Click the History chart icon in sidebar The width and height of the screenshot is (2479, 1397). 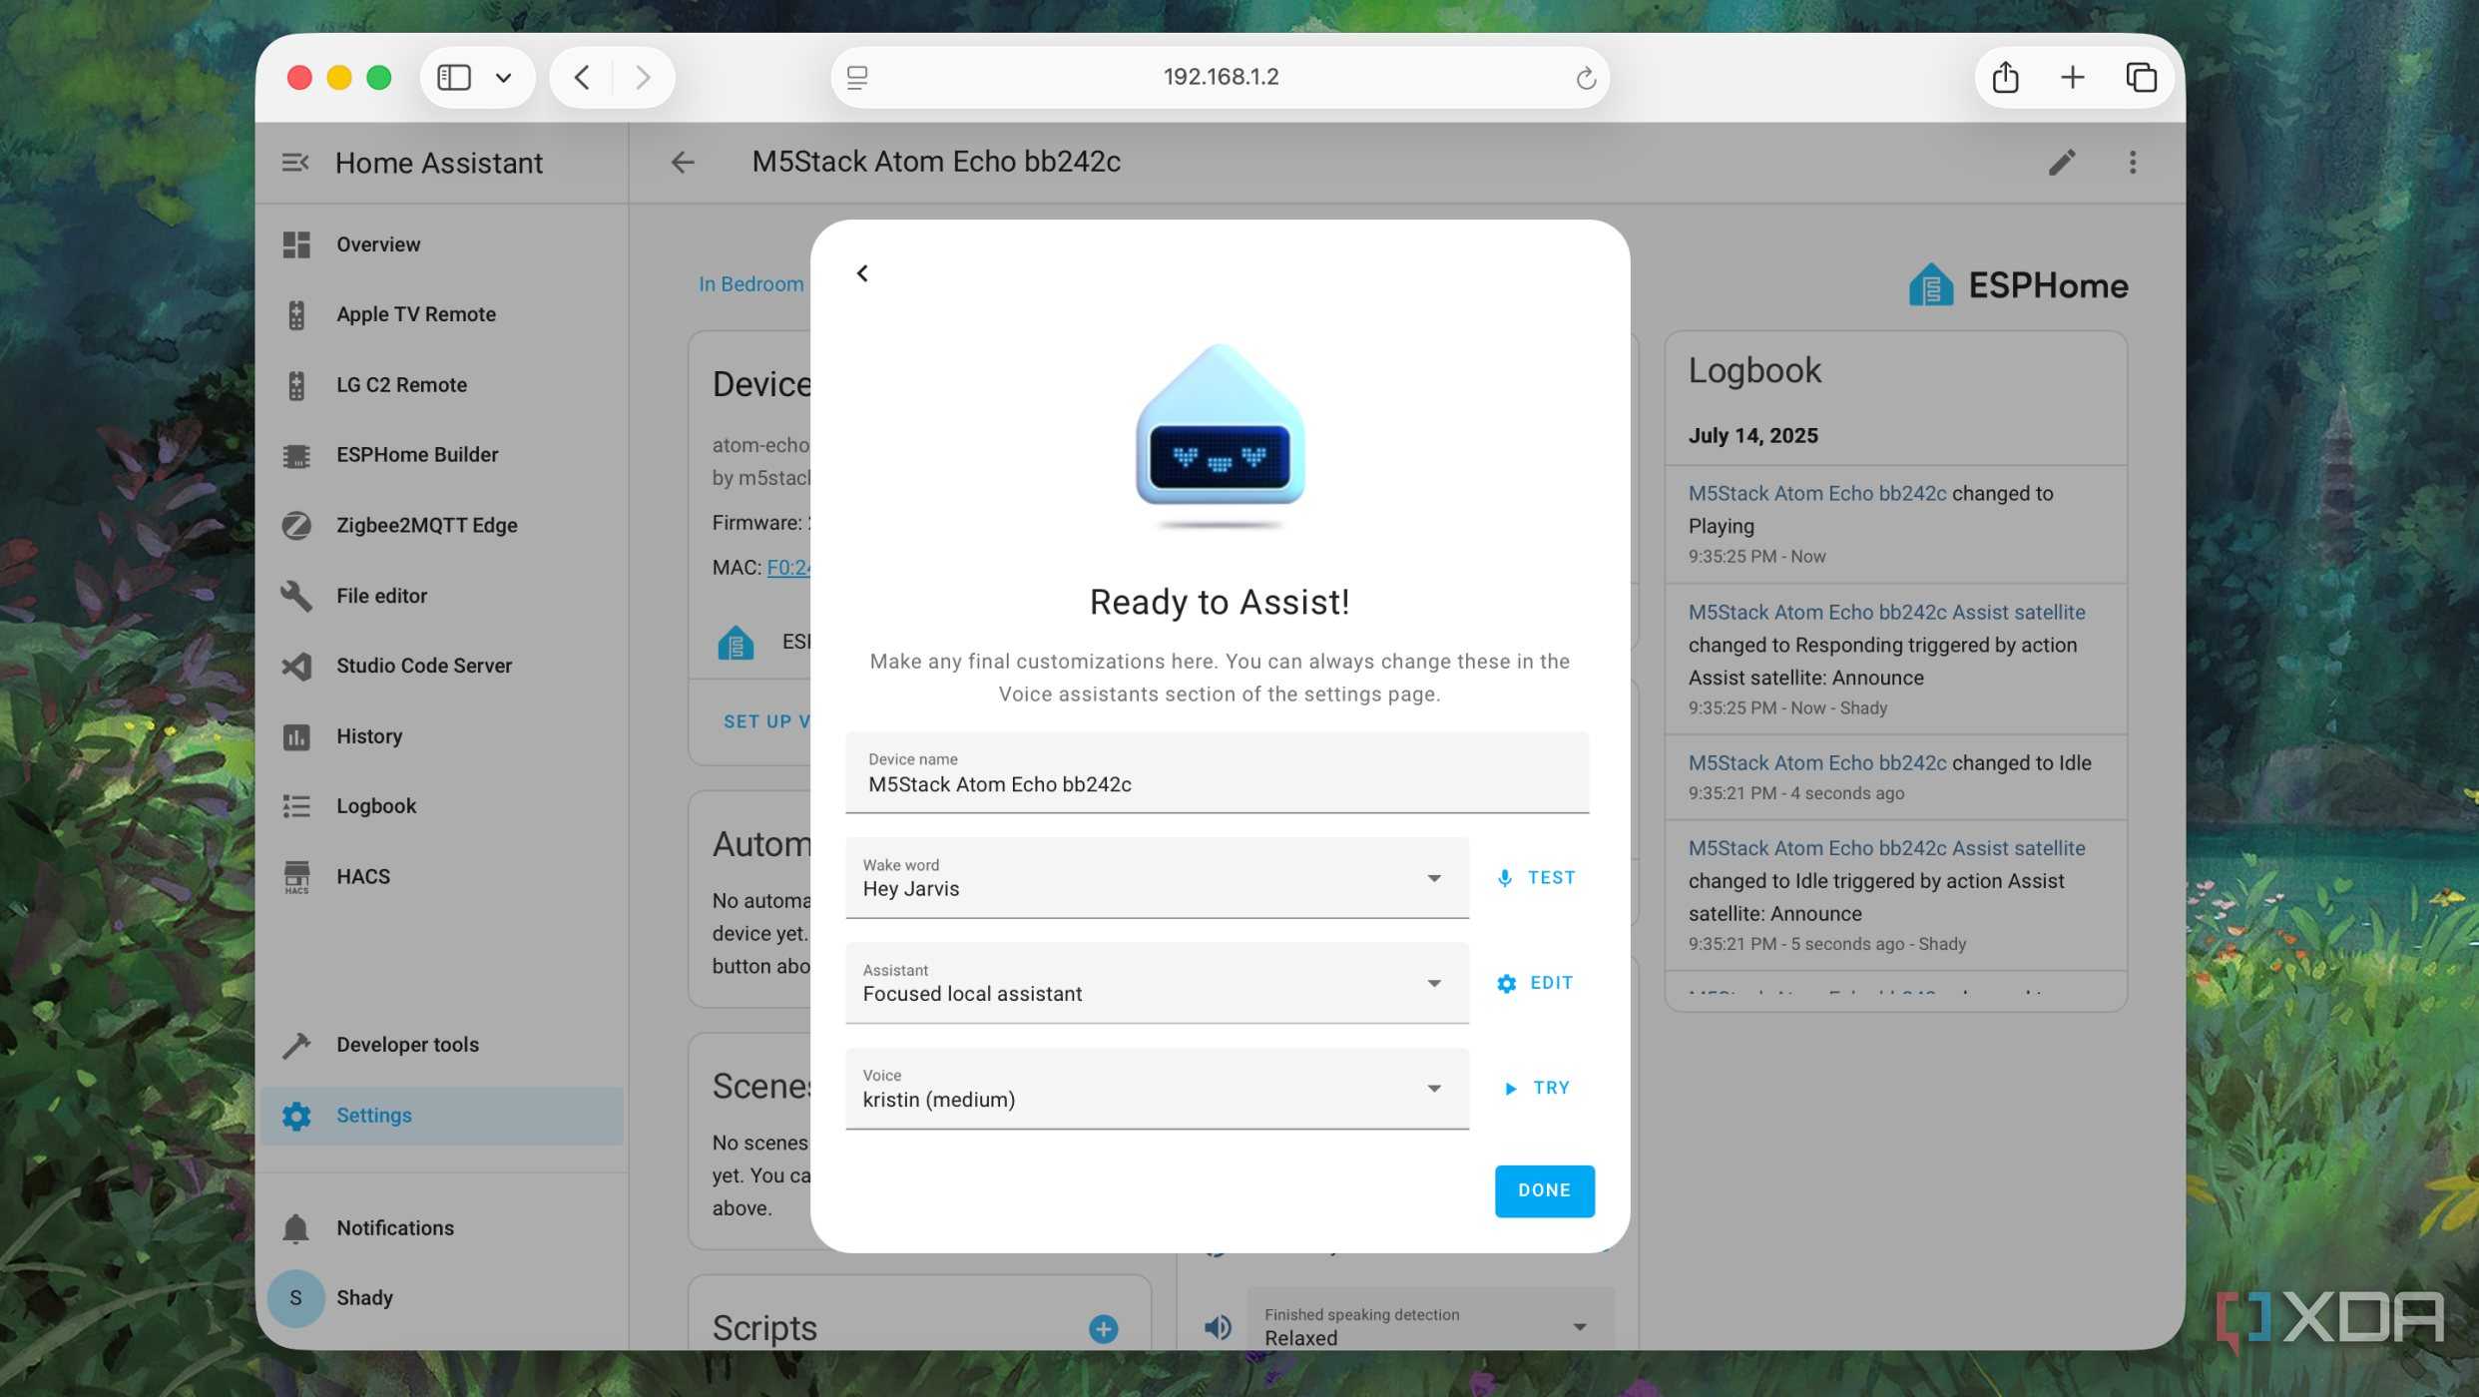(x=296, y=736)
